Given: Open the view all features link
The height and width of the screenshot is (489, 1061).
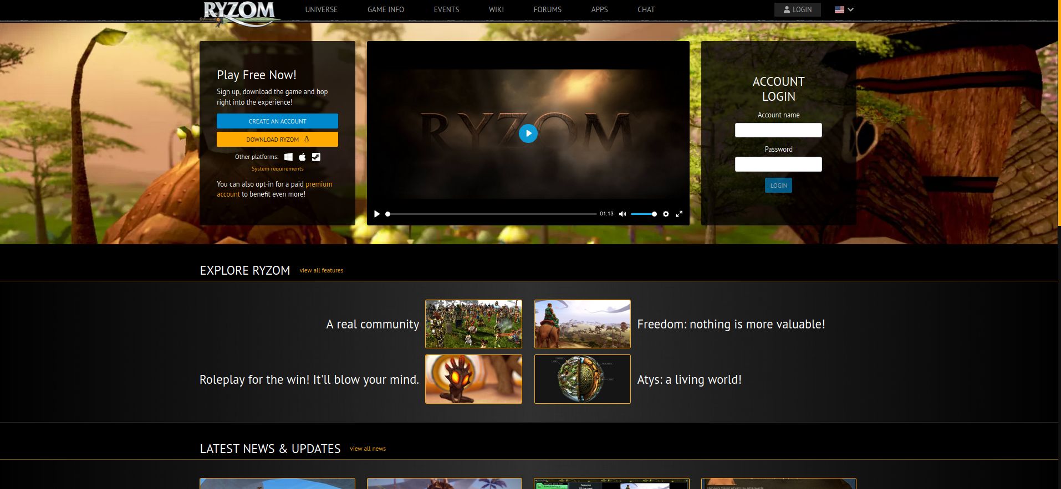Looking at the screenshot, I should tap(322, 271).
